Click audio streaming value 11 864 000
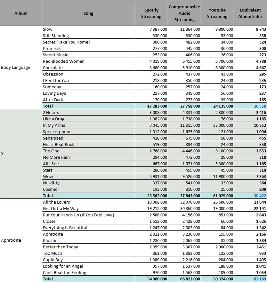267x282 pixels. coord(184,29)
